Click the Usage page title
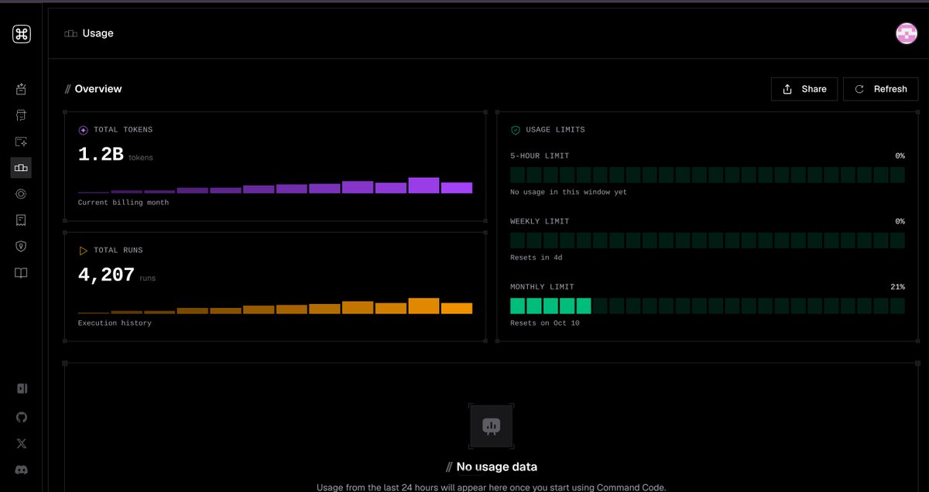Screen dimensions: 929x492 98,34
